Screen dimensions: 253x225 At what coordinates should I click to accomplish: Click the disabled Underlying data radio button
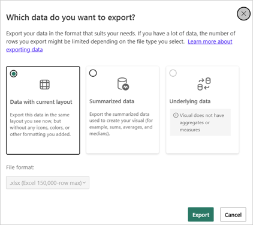point(173,73)
